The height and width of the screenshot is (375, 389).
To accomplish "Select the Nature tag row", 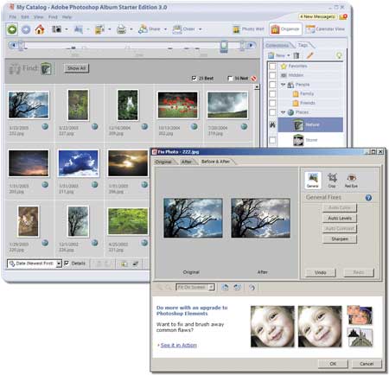I will coord(310,124).
